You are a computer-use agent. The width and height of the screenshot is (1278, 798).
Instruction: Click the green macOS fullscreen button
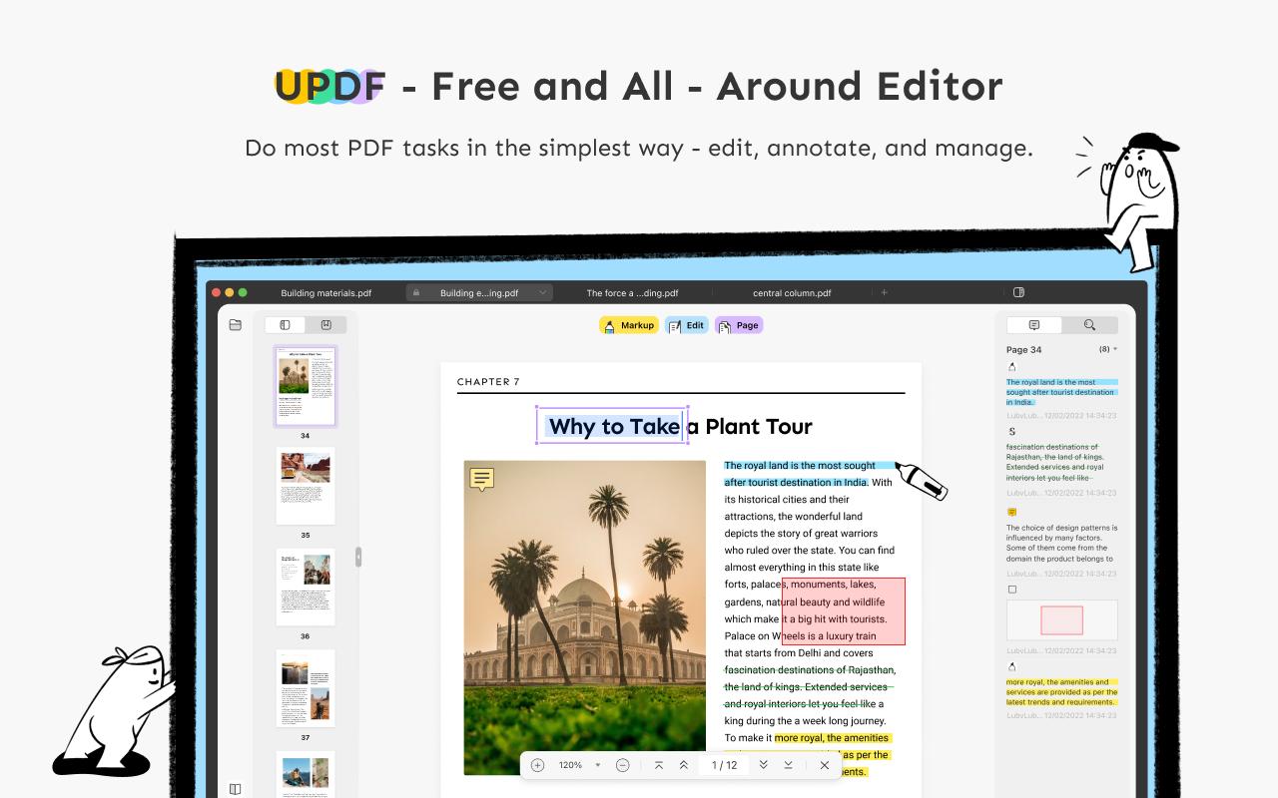coord(242,292)
